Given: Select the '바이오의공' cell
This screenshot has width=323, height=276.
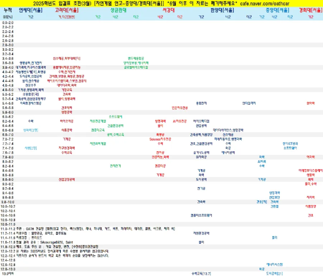Looking at the screenshot, I should [x=67, y=121].
